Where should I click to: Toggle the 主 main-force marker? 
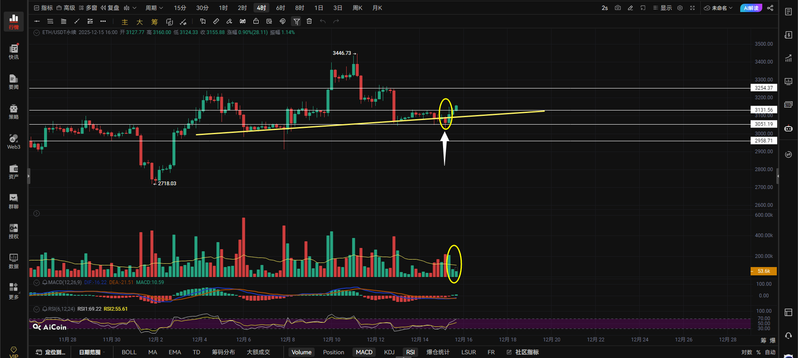pyautogui.click(x=125, y=22)
